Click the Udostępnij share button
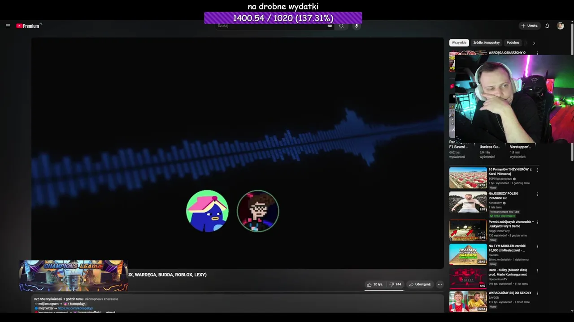This screenshot has height=322, width=574. tap(419, 284)
